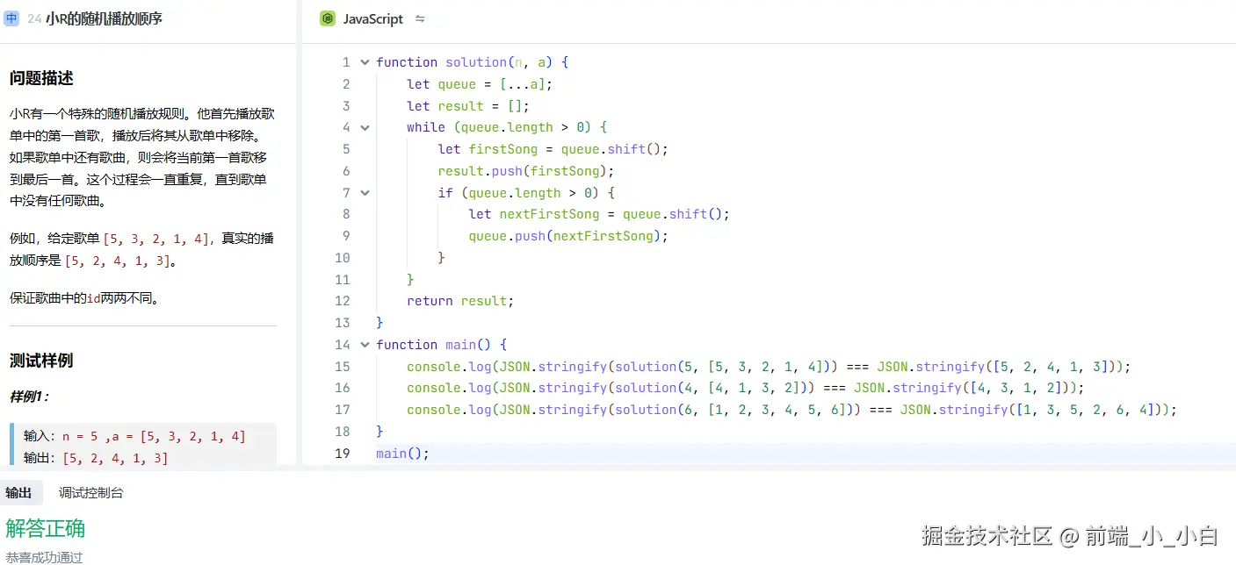
Task: Collapse the if block at line 7
Action: coord(365,193)
